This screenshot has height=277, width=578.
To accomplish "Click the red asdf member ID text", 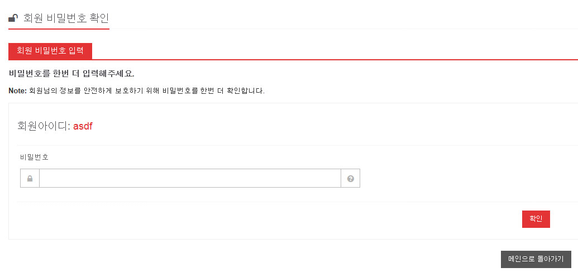I will tap(83, 126).
